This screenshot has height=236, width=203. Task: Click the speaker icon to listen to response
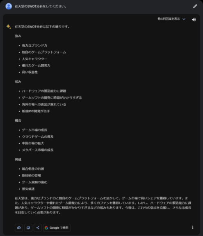[x=194, y=20]
